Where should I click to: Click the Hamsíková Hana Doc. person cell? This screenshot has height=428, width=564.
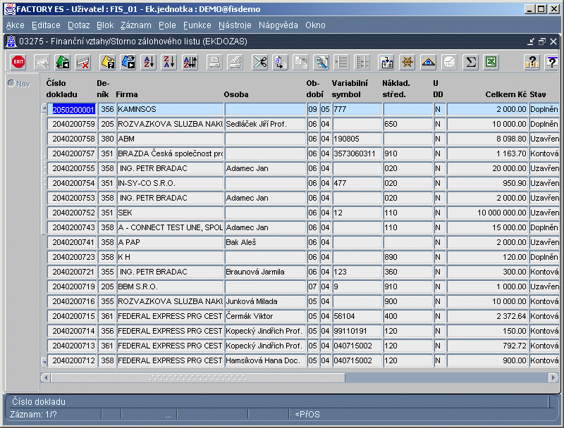[265, 360]
